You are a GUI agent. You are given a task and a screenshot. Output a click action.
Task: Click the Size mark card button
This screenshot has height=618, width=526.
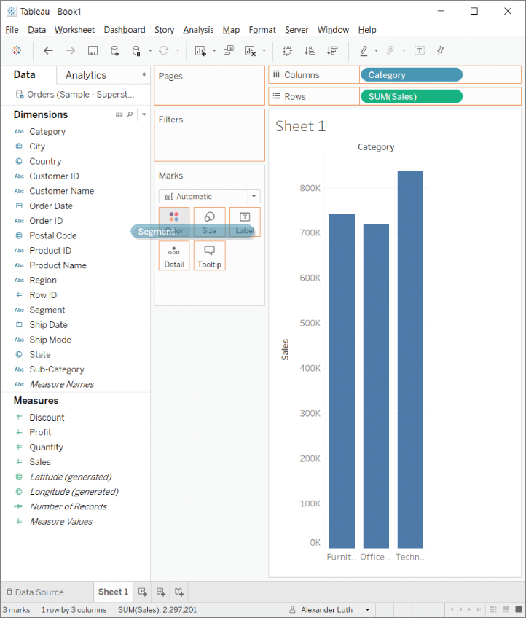tap(209, 222)
